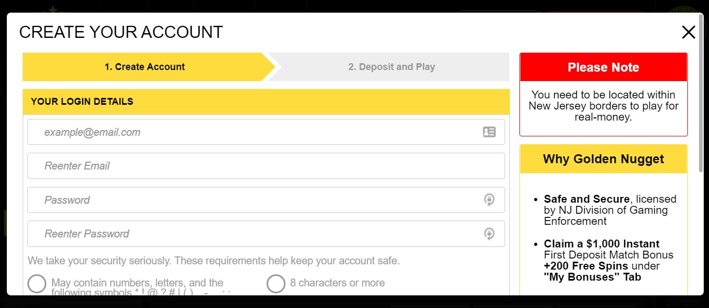Focus the example@email.com input field
The width and height of the screenshot is (709, 308).
point(253,132)
